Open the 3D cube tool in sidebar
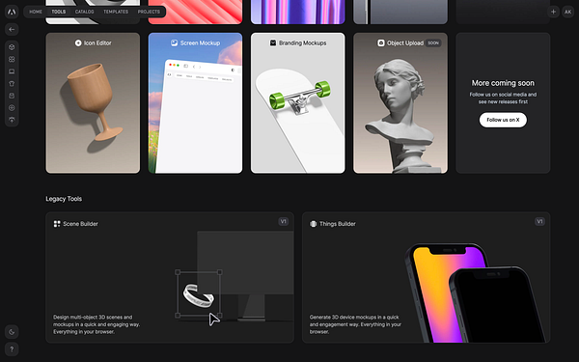This screenshot has height=362, width=579. point(12,47)
